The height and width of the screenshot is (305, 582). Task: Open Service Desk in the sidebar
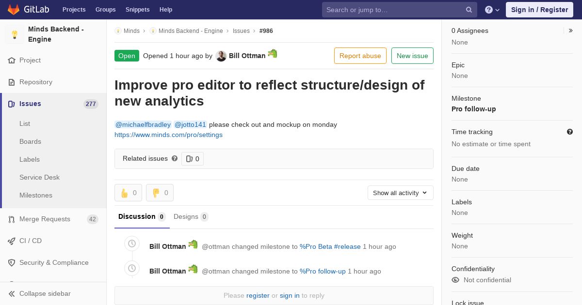point(39,178)
